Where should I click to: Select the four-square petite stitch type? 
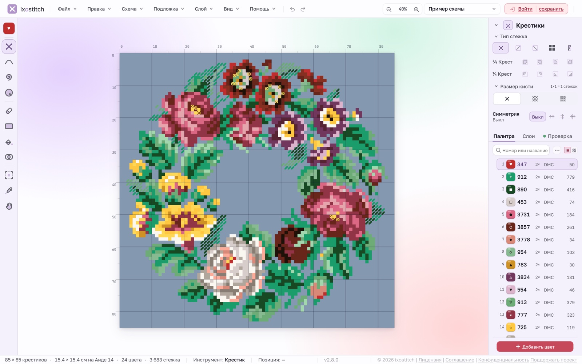(x=552, y=48)
